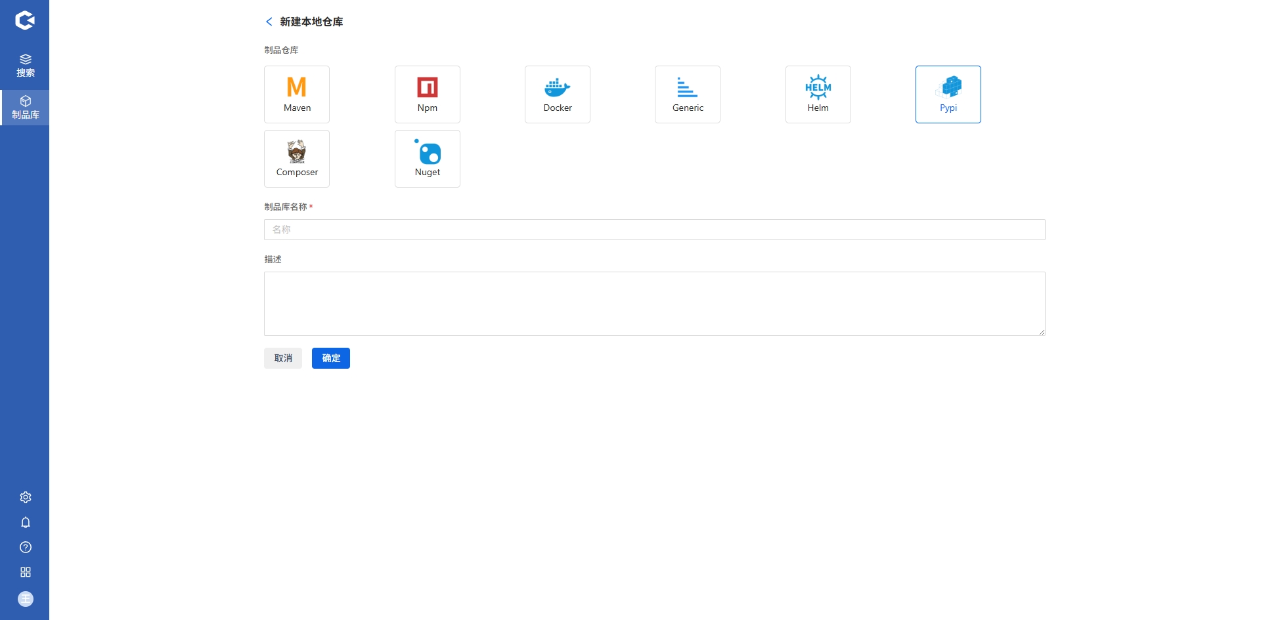
Task: Open the apps grid icon
Action: [x=26, y=572]
